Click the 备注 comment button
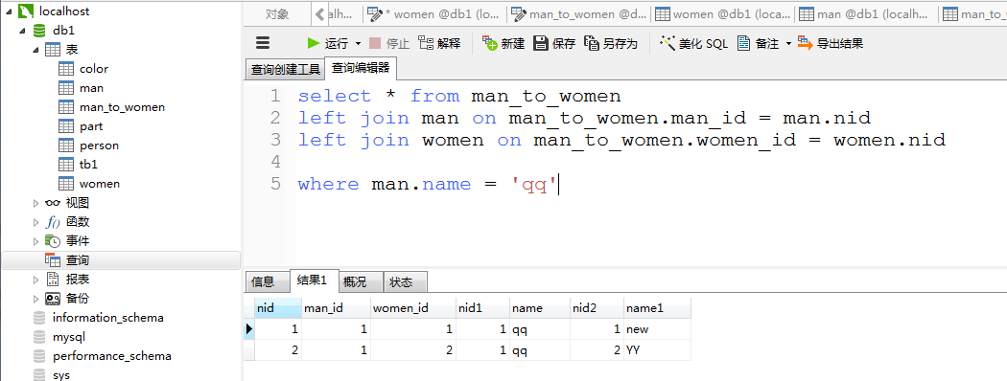 [758, 43]
